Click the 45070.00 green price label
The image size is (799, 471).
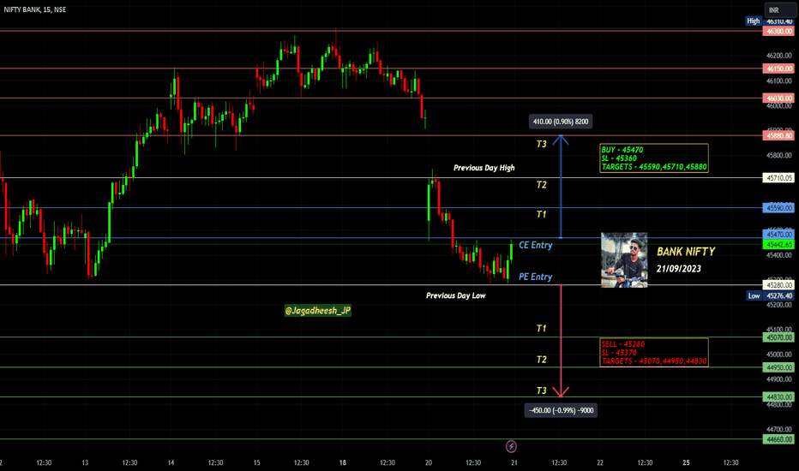778,337
